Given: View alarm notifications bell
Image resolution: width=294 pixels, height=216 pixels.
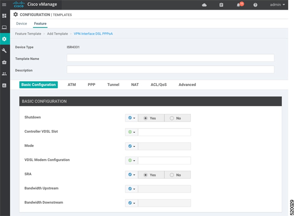Looking at the screenshot, I should coord(239,5).
